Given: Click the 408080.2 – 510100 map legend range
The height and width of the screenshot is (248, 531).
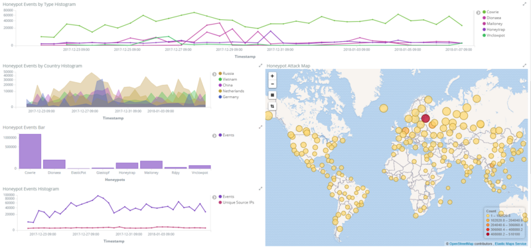Looking at the screenshot, I should tap(506, 233).
